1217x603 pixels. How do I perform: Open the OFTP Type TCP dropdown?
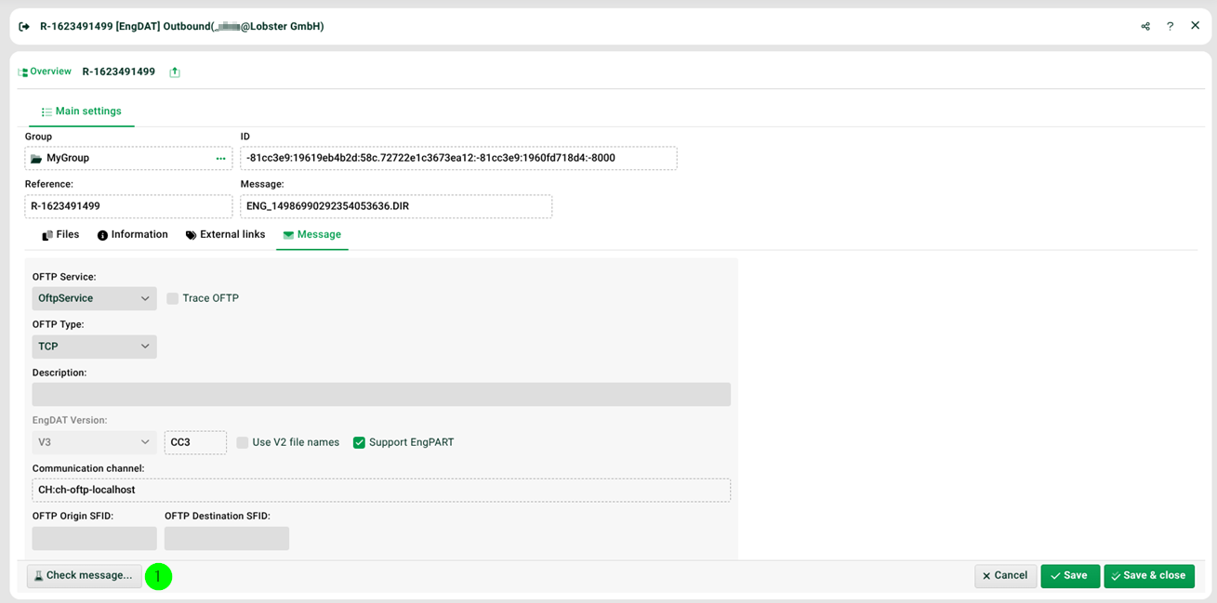94,347
